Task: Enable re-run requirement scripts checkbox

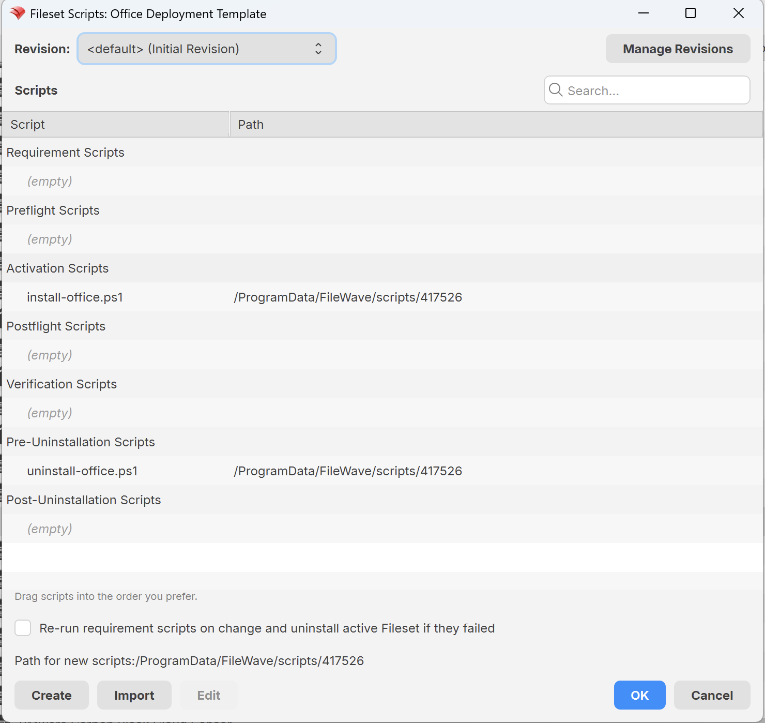Action: pyautogui.click(x=23, y=628)
